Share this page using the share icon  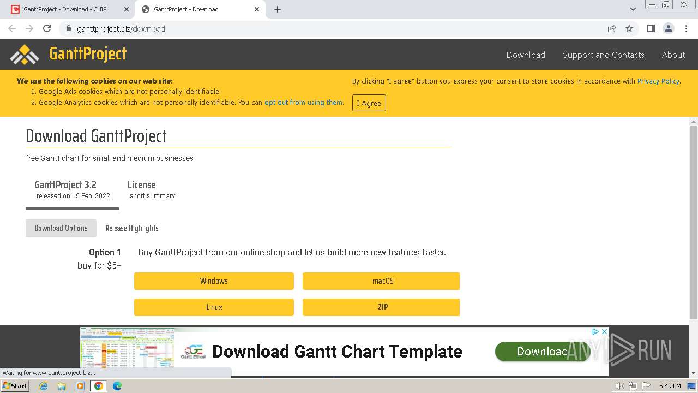click(x=612, y=28)
